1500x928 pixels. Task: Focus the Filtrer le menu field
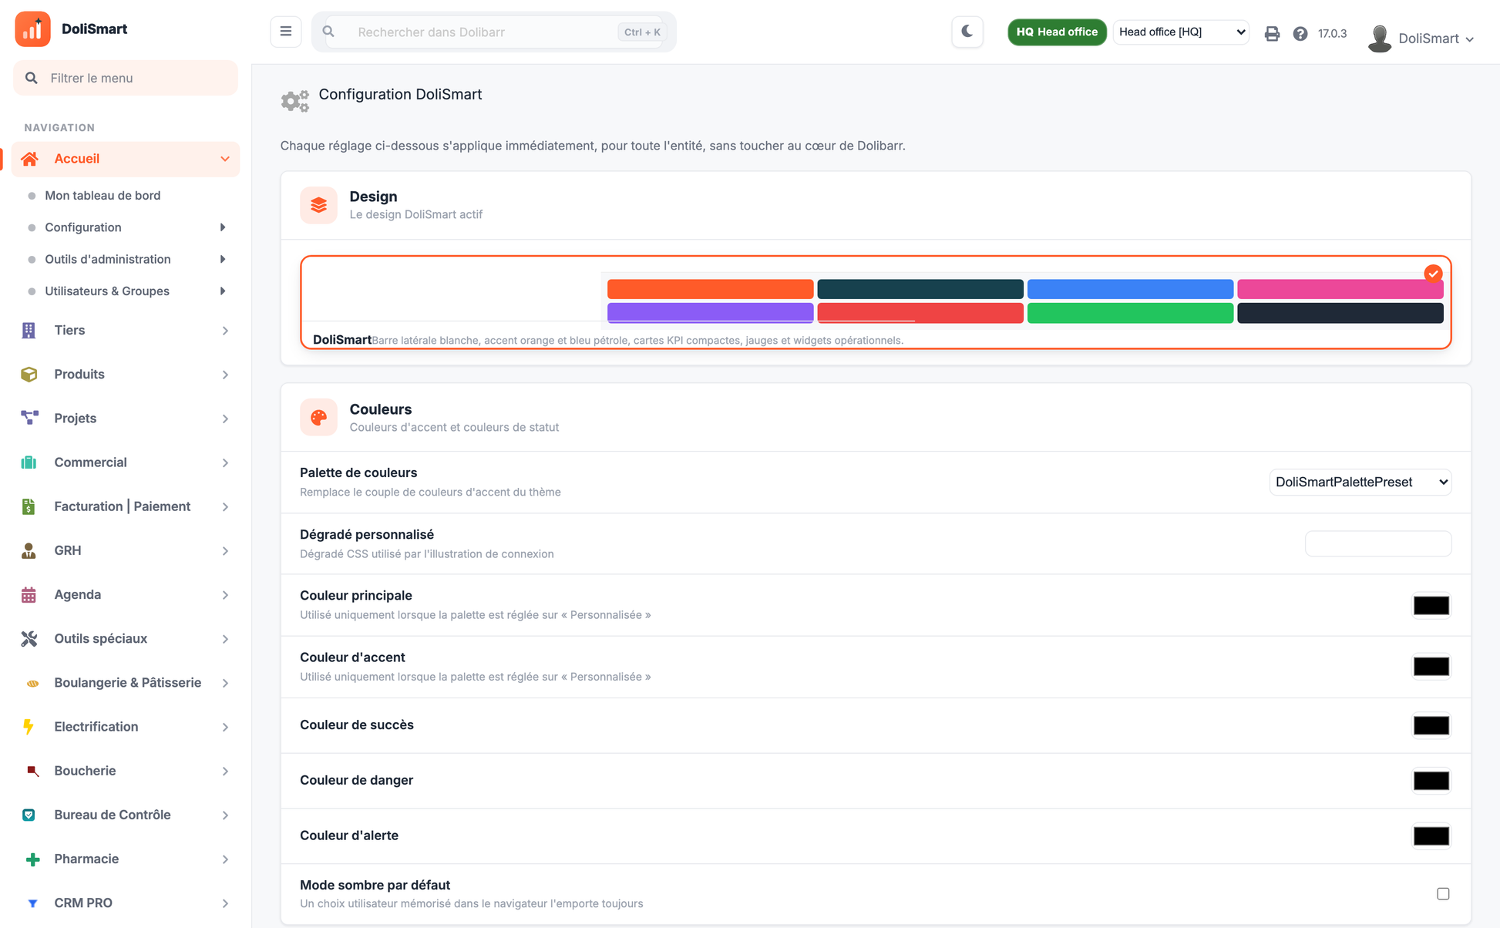coord(126,78)
